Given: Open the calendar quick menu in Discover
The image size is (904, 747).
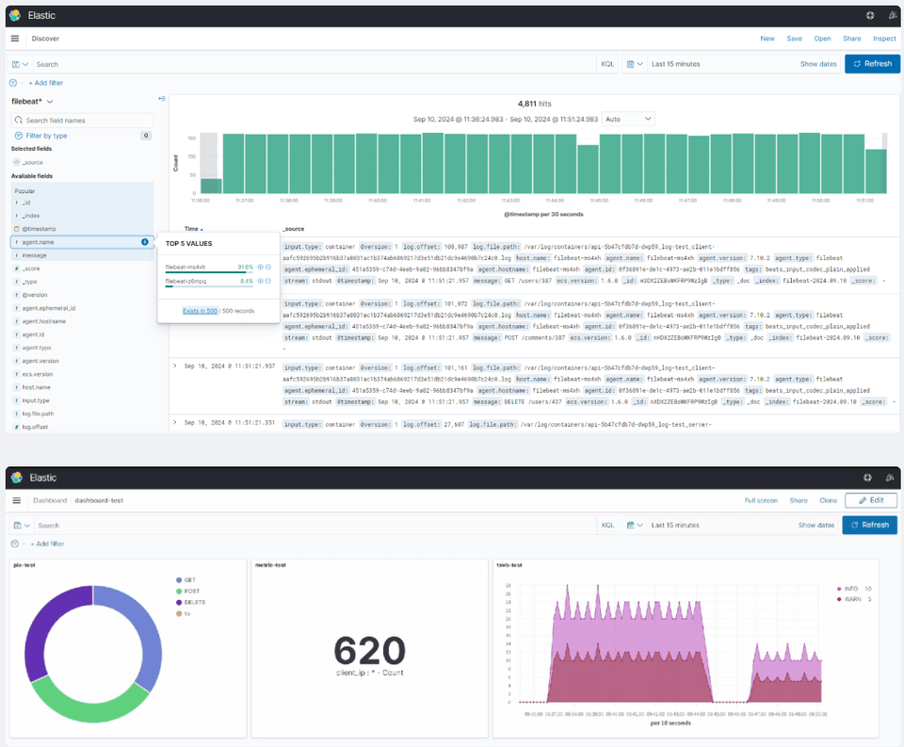Looking at the screenshot, I should pyautogui.click(x=634, y=64).
